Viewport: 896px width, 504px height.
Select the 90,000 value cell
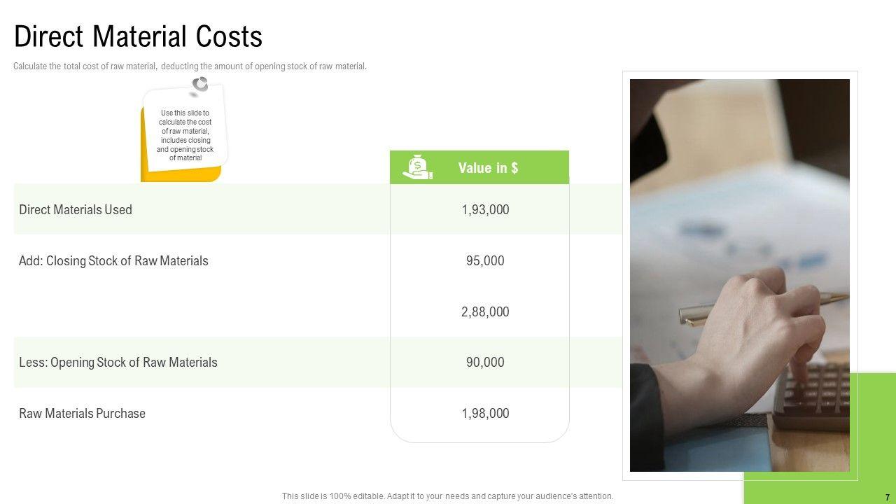pyautogui.click(x=485, y=363)
